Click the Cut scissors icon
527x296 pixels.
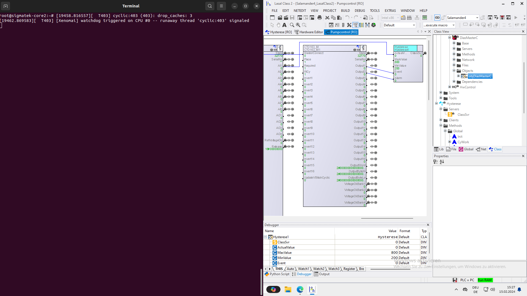click(327, 18)
